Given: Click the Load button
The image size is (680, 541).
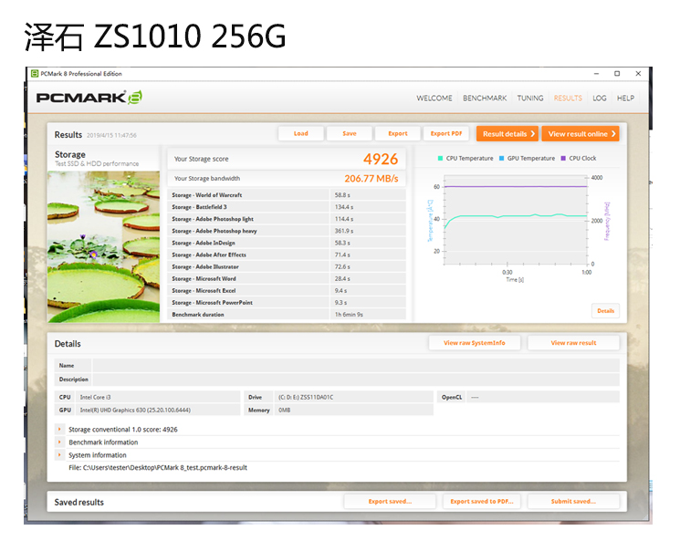Looking at the screenshot, I should [x=301, y=133].
